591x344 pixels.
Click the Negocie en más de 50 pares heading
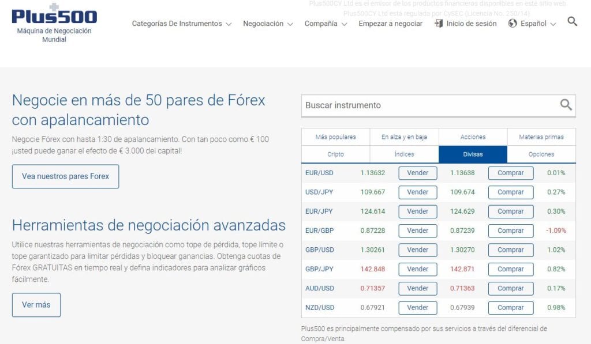coord(139,110)
